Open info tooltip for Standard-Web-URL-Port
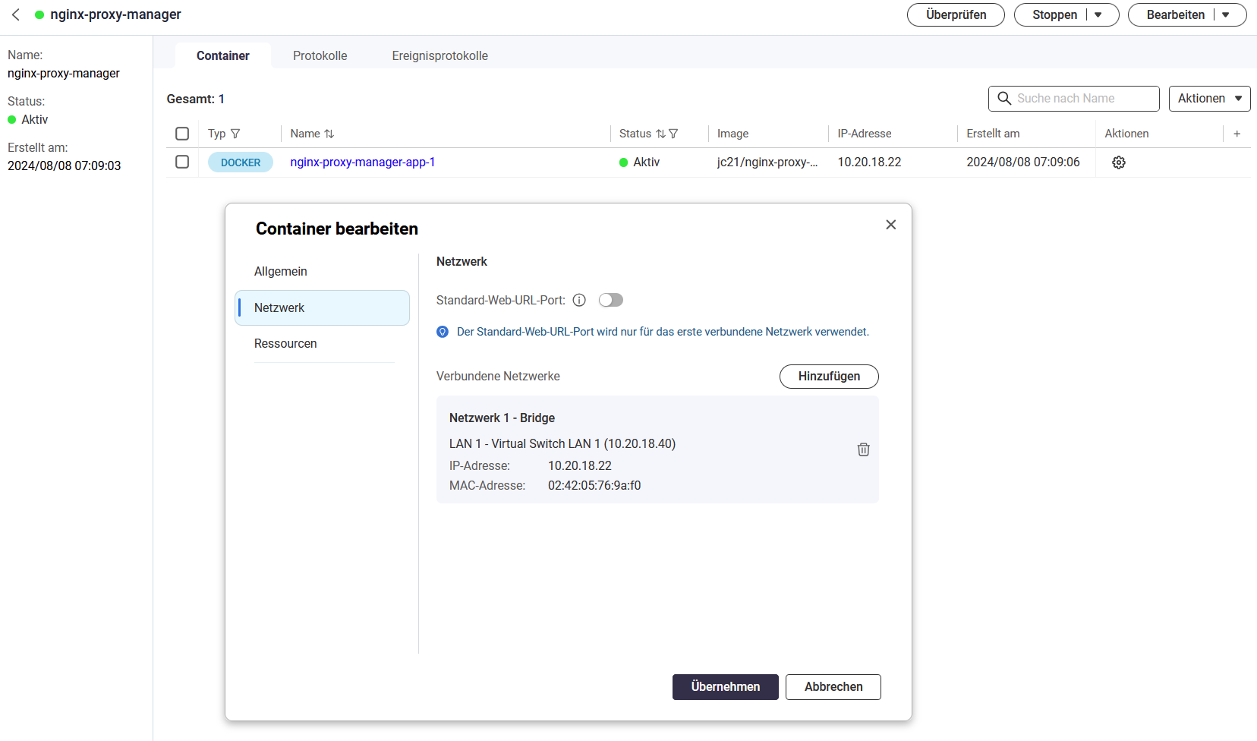The width and height of the screenshot is (1257, 741). (579, 300)
